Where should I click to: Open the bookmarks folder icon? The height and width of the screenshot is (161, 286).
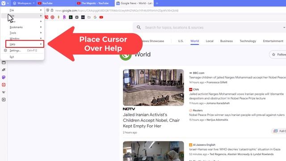pyautogui.click(x=89, y=17)
